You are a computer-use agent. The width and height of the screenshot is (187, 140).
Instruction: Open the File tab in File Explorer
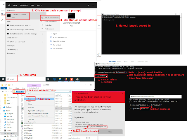pyautogui.click(x=4, y=88)
